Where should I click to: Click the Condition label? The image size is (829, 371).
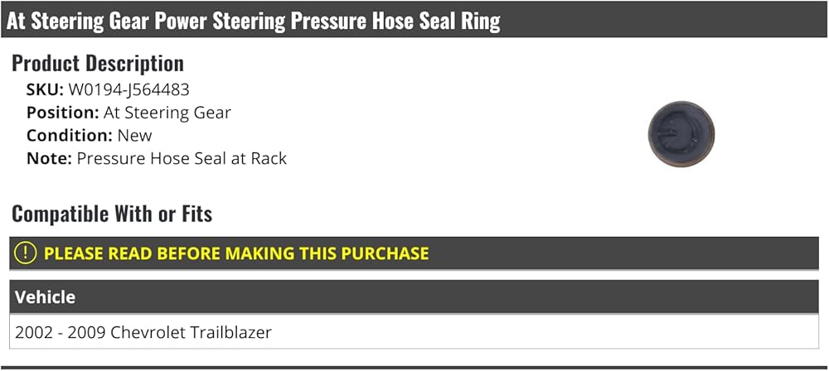(70, 135)
